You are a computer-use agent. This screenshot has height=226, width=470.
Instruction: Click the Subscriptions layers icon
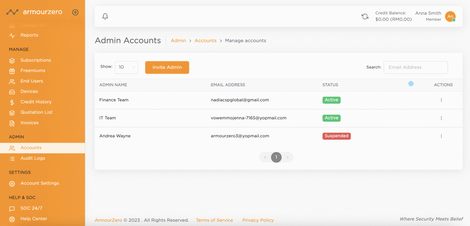coord(12,61)
